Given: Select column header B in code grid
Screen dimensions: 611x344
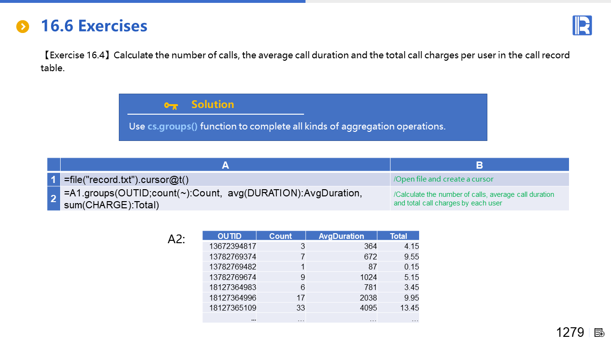Looking at the screenshot, I should 479,165.
